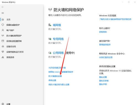Click restore firewall to defaults link
The height and width of the screenshot is (105, 138).
(x=59, y=85)
